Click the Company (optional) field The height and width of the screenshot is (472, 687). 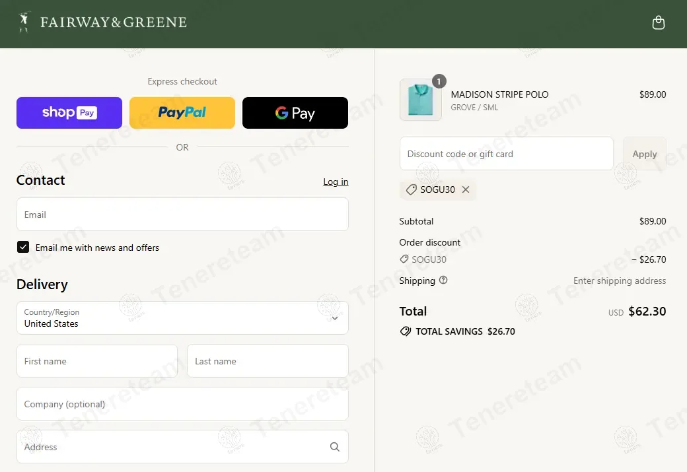[182, 404]
